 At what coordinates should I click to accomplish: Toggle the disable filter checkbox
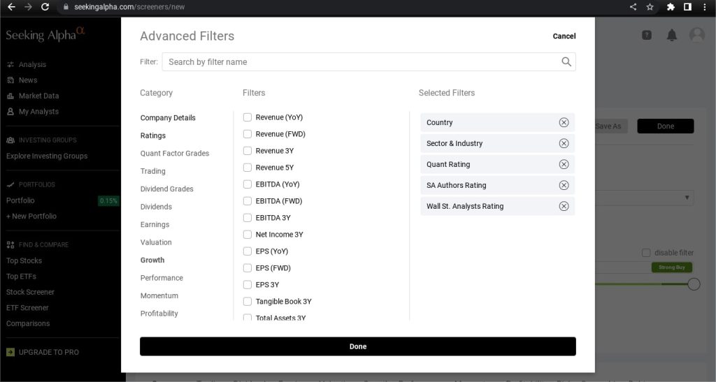(646, 253)
